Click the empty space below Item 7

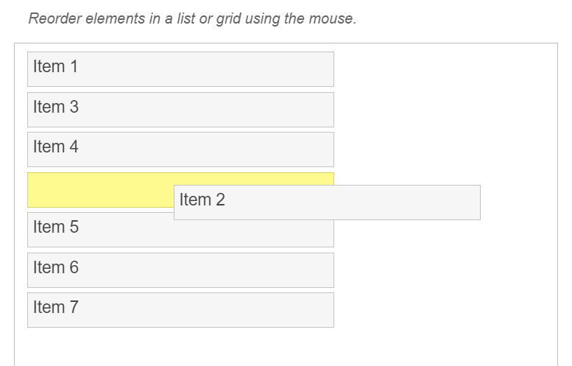[x=180, y=346]
